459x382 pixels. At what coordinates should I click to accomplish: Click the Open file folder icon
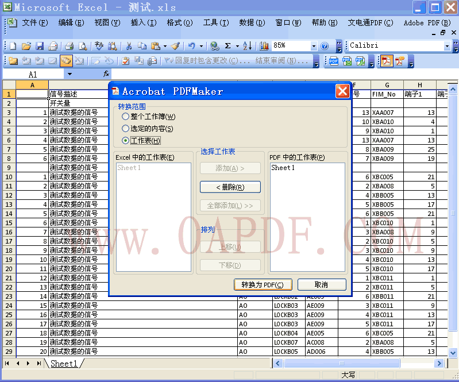(x=26, y=46)
